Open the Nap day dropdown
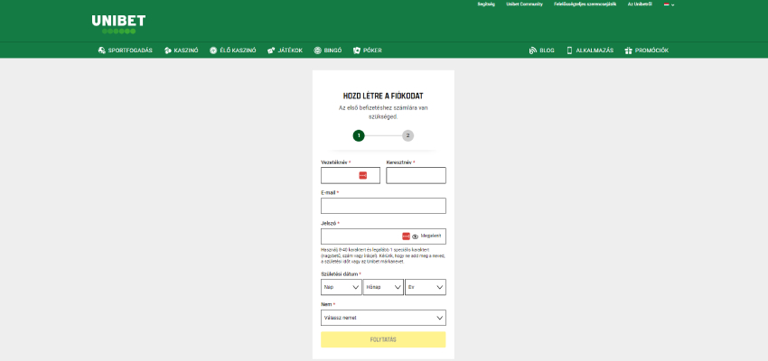Image resolution: width=768 pixels, height=361 pixels. pos(342,287)
